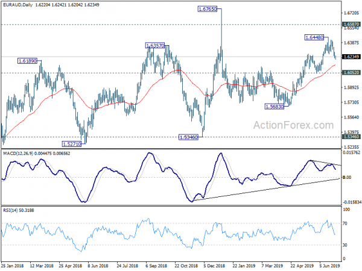Click the 1.67650 peak price label
This screenshot has height=271, width=362.
pyautogui.click(x=208, y=9)
